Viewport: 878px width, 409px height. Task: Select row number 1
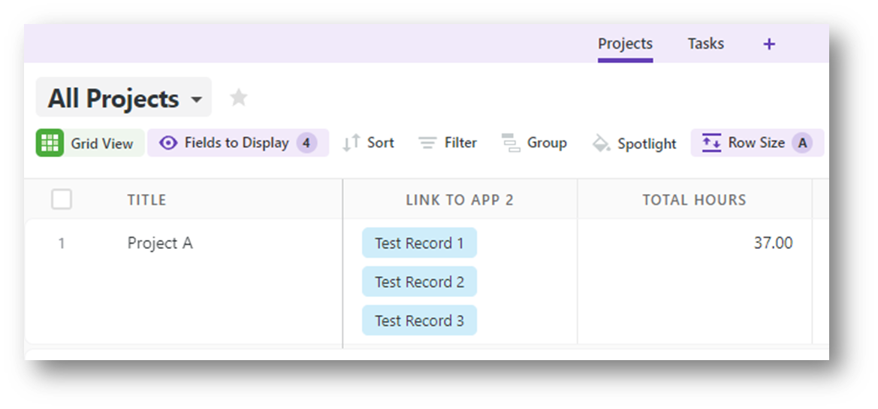(62, 244)
